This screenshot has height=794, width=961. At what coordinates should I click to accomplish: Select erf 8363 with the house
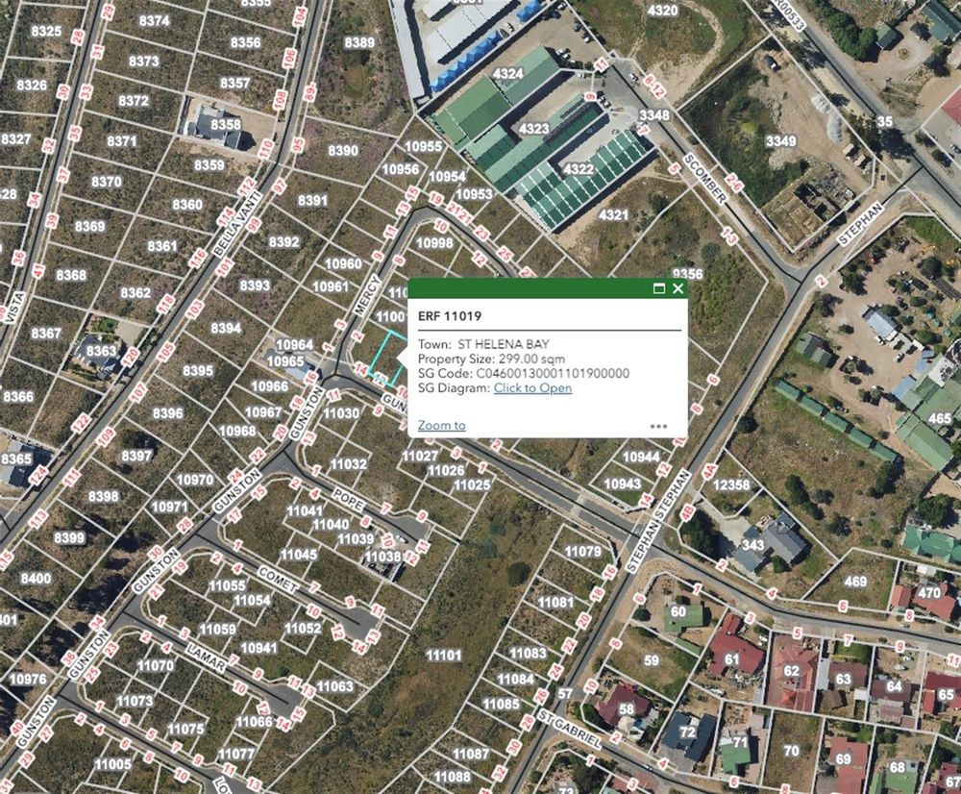click(101, 351)
